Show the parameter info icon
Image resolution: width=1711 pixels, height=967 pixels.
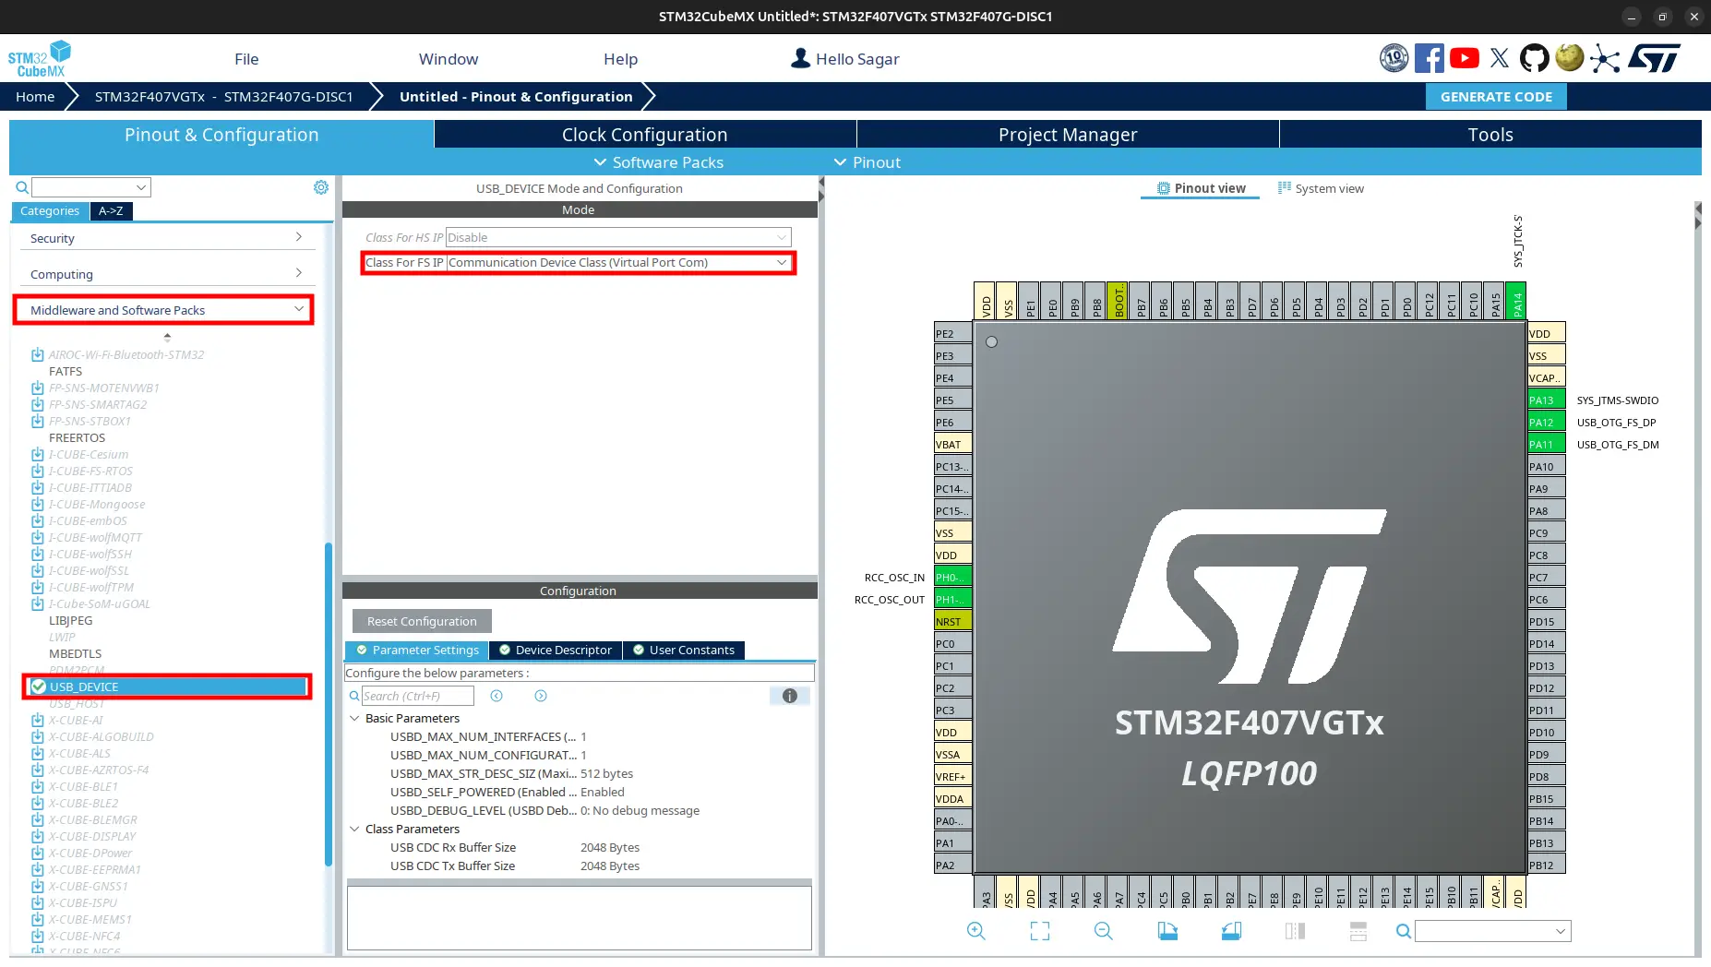click(x=790, y=696)
